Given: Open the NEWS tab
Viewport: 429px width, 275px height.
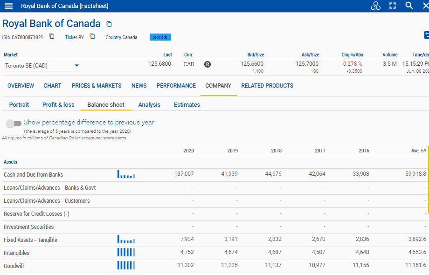Looking at the screenshot, I should (139, 86).
